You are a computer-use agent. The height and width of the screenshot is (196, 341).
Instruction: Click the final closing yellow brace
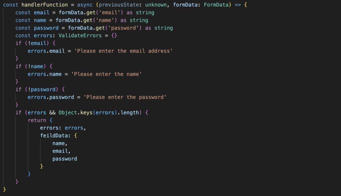[x=4, y=189]
